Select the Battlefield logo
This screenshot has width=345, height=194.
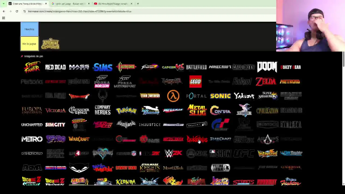click(196, 67)
